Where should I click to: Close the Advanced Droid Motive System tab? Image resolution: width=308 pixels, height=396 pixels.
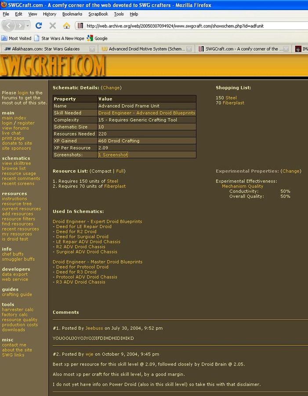(190, 49)
